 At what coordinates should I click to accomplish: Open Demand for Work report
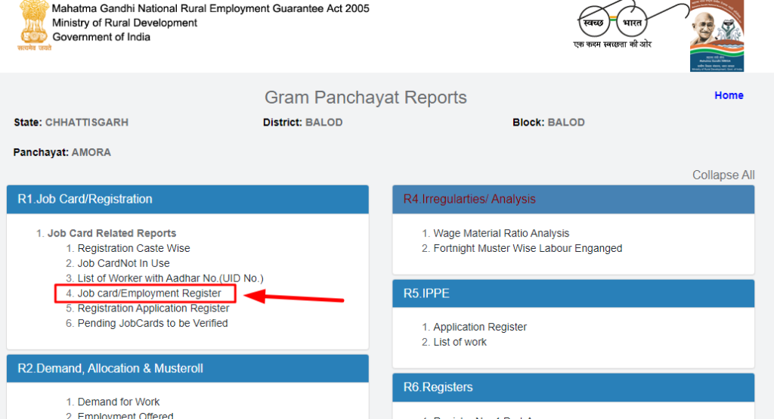click(119, 402)
